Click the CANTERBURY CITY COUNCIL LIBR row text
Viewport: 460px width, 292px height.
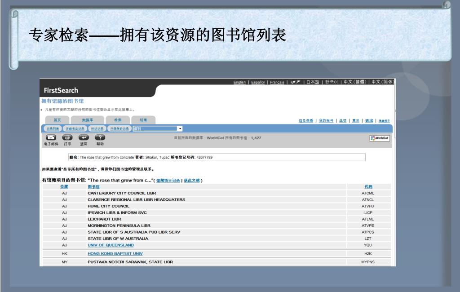click(x=122, y=193)
